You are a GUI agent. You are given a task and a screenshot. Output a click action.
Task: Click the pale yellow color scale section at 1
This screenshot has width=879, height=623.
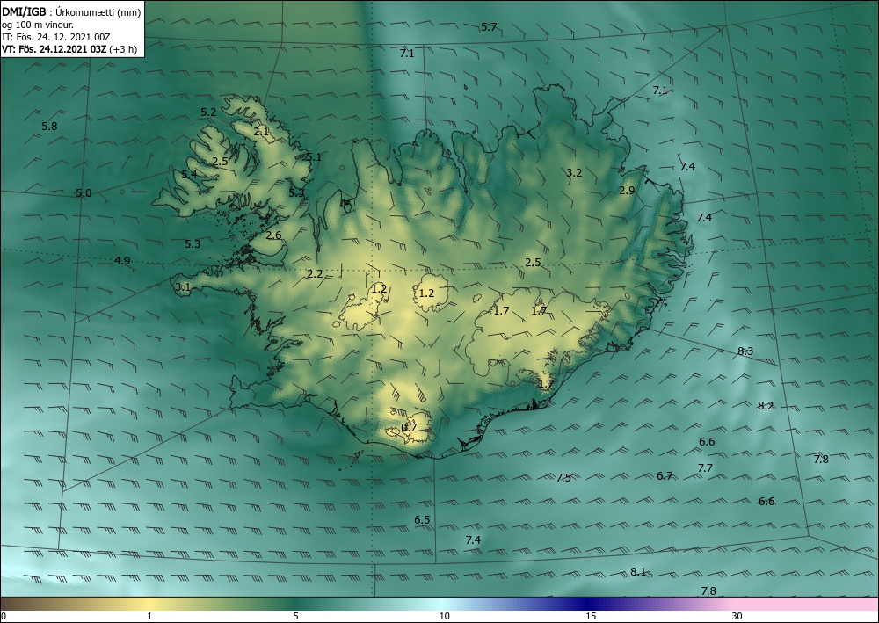[x=149, y=604]
